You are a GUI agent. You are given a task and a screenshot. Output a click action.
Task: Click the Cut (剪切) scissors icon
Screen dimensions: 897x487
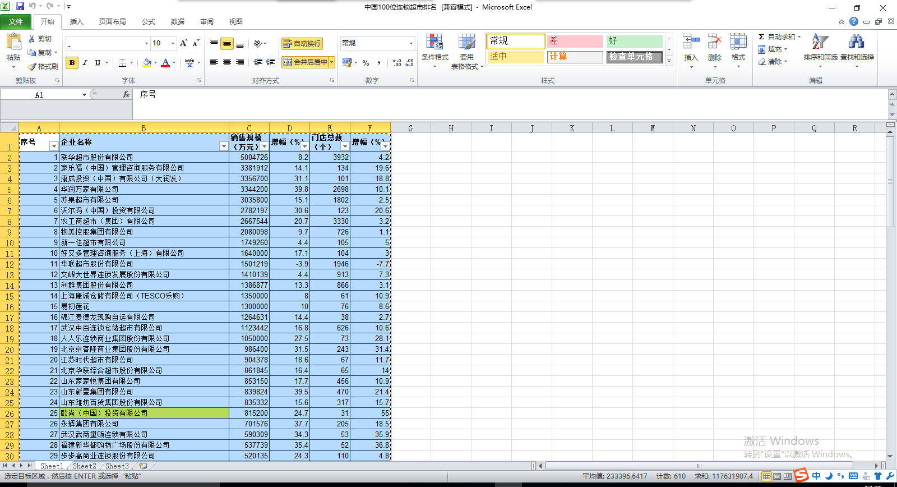32,39
